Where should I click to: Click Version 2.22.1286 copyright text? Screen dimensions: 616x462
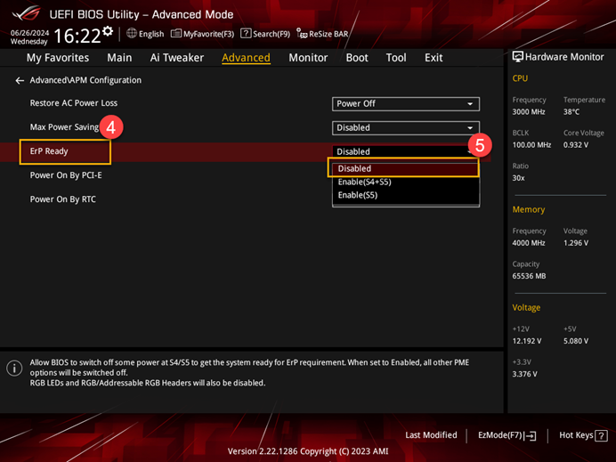308,451
